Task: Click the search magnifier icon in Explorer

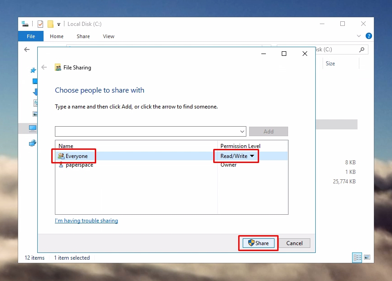Action: pyautogui.click(x=362, y=49)
